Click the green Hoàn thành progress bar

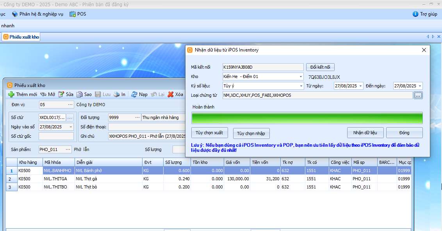click(x=307, y=118)
